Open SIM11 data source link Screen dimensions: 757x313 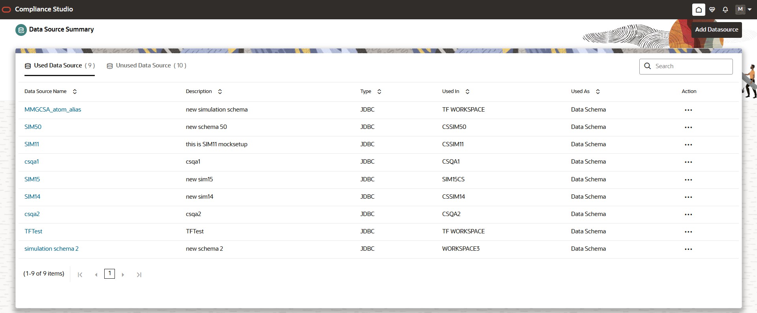point(32,144)
